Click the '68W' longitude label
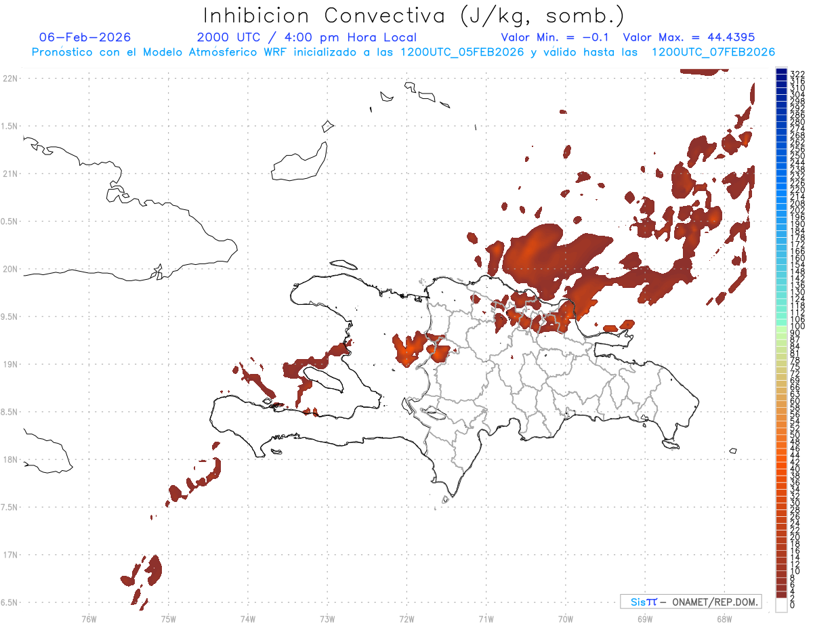 tap(724, 618)
